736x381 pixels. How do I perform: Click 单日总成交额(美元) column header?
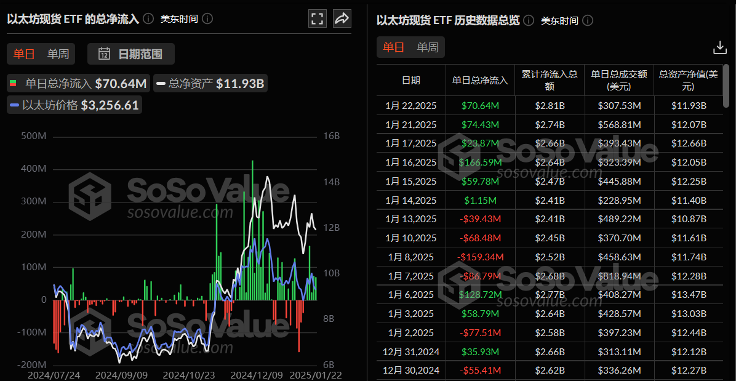(x=619, y=80)
